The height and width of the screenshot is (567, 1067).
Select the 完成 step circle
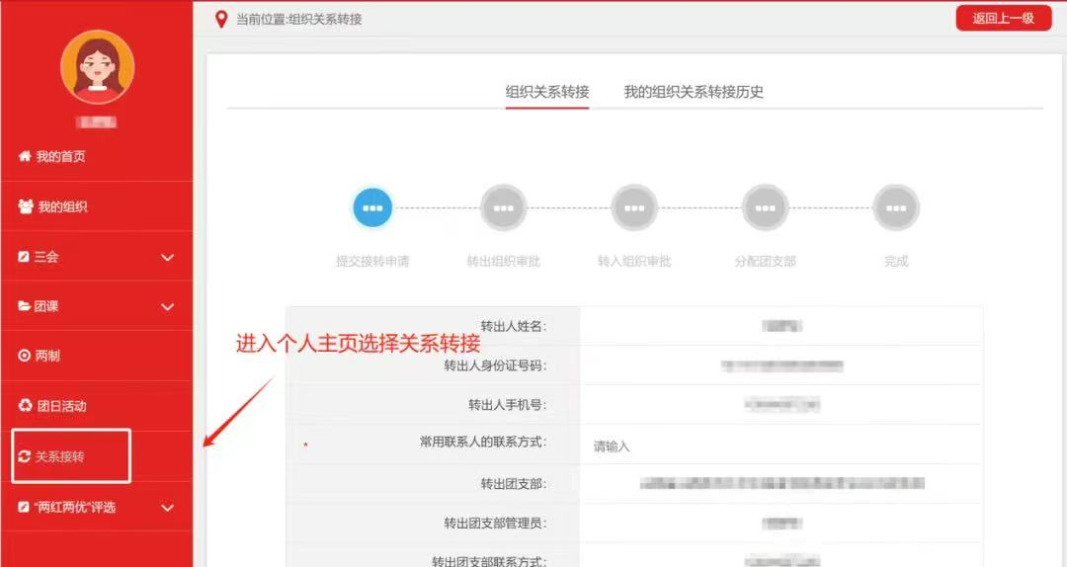coord(896,208)
